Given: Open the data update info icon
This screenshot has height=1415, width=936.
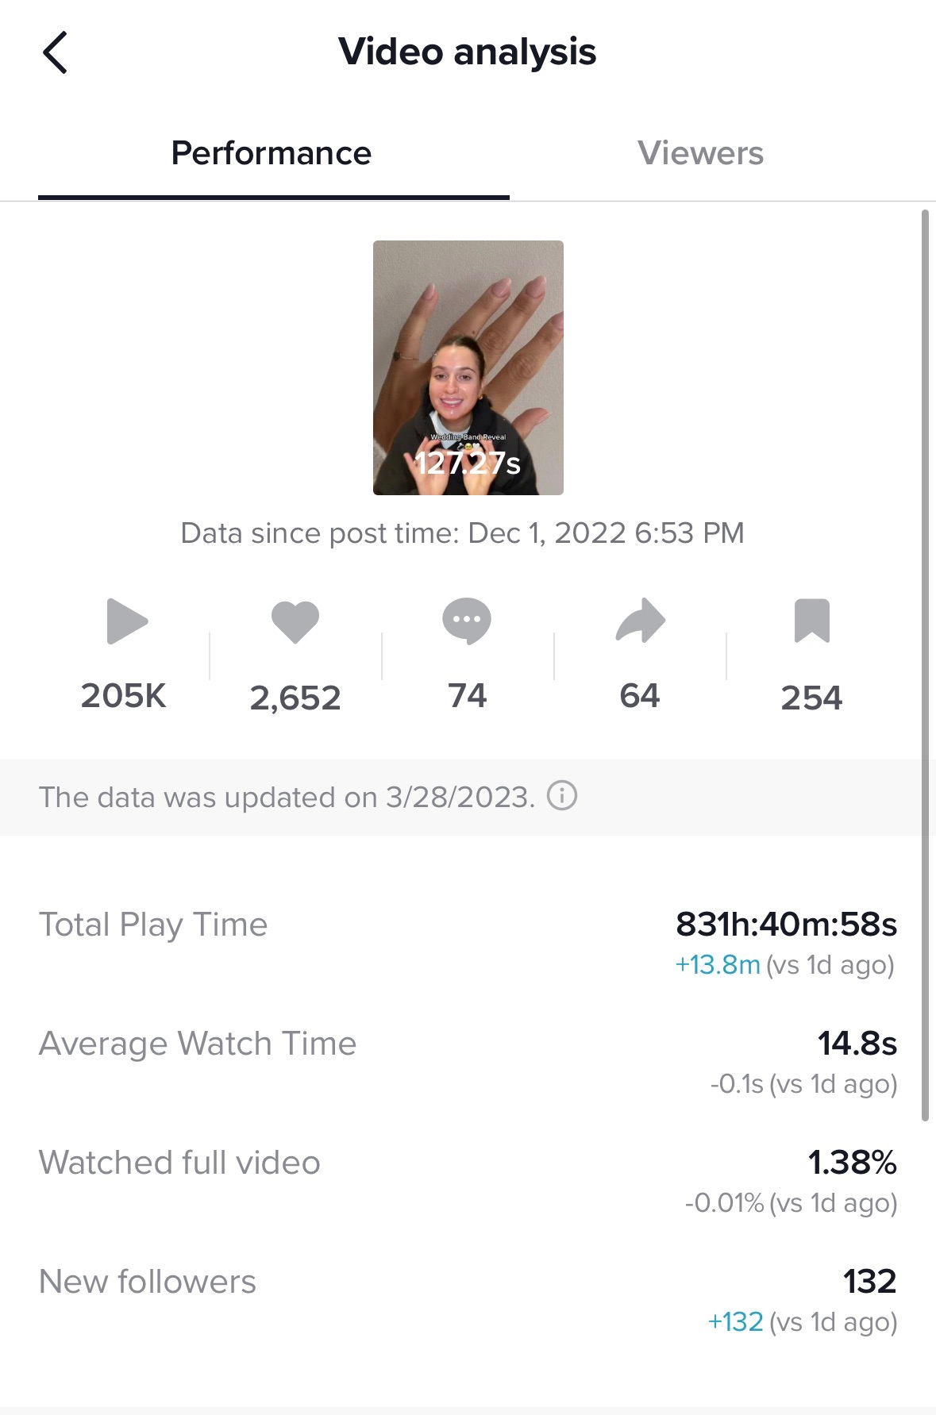Looking at the screenshot, I should 562,795.
